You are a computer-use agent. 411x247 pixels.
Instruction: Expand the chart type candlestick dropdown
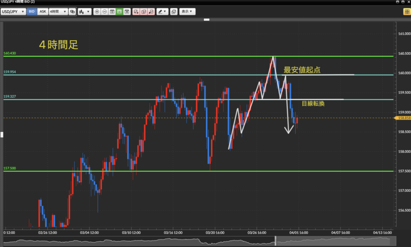84,12
